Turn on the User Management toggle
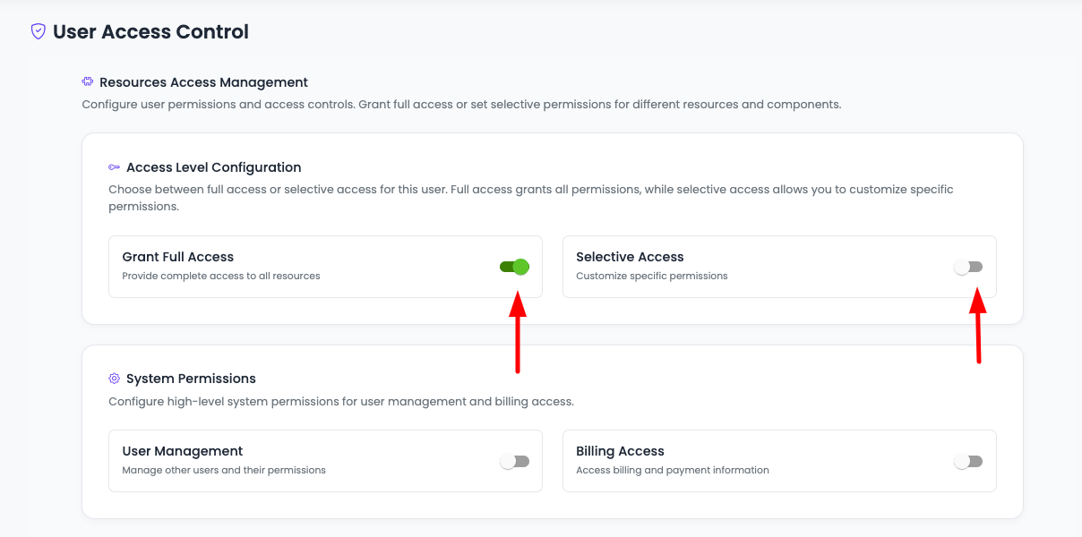 point(515,461)
